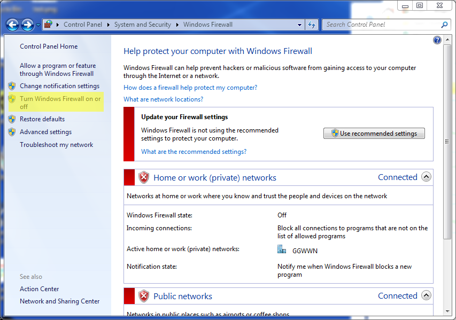456x320 pixels.
Task: Click shield icon beside Advanced settings
Action: click(12, 132)
